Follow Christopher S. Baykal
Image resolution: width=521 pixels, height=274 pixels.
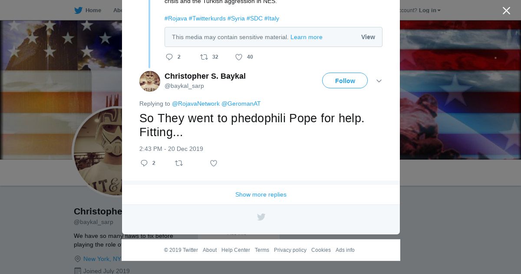point(345,81)
